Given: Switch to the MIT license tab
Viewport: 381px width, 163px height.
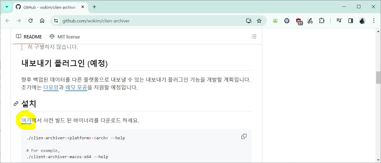Looking at the screenshot, I should coord(65,37).
